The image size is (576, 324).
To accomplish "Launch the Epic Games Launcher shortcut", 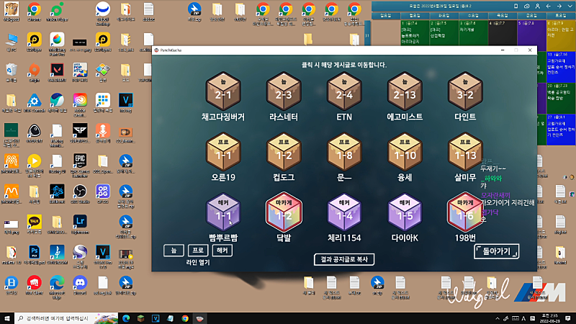I will [80, 165].
